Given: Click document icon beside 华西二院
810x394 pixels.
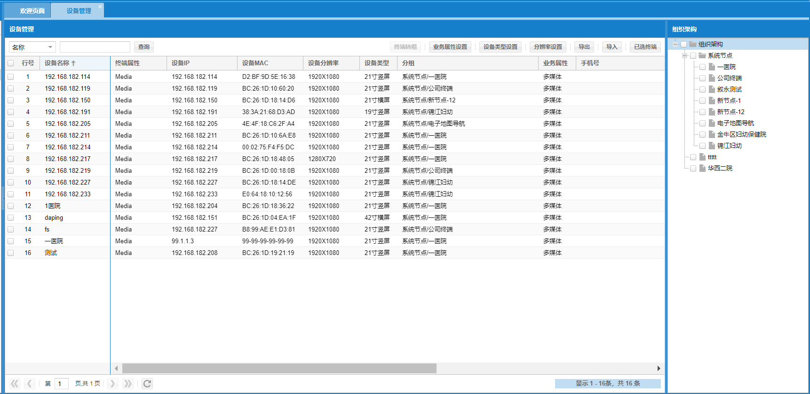Looking at the screenshot, I should click(x=702, y=168).
